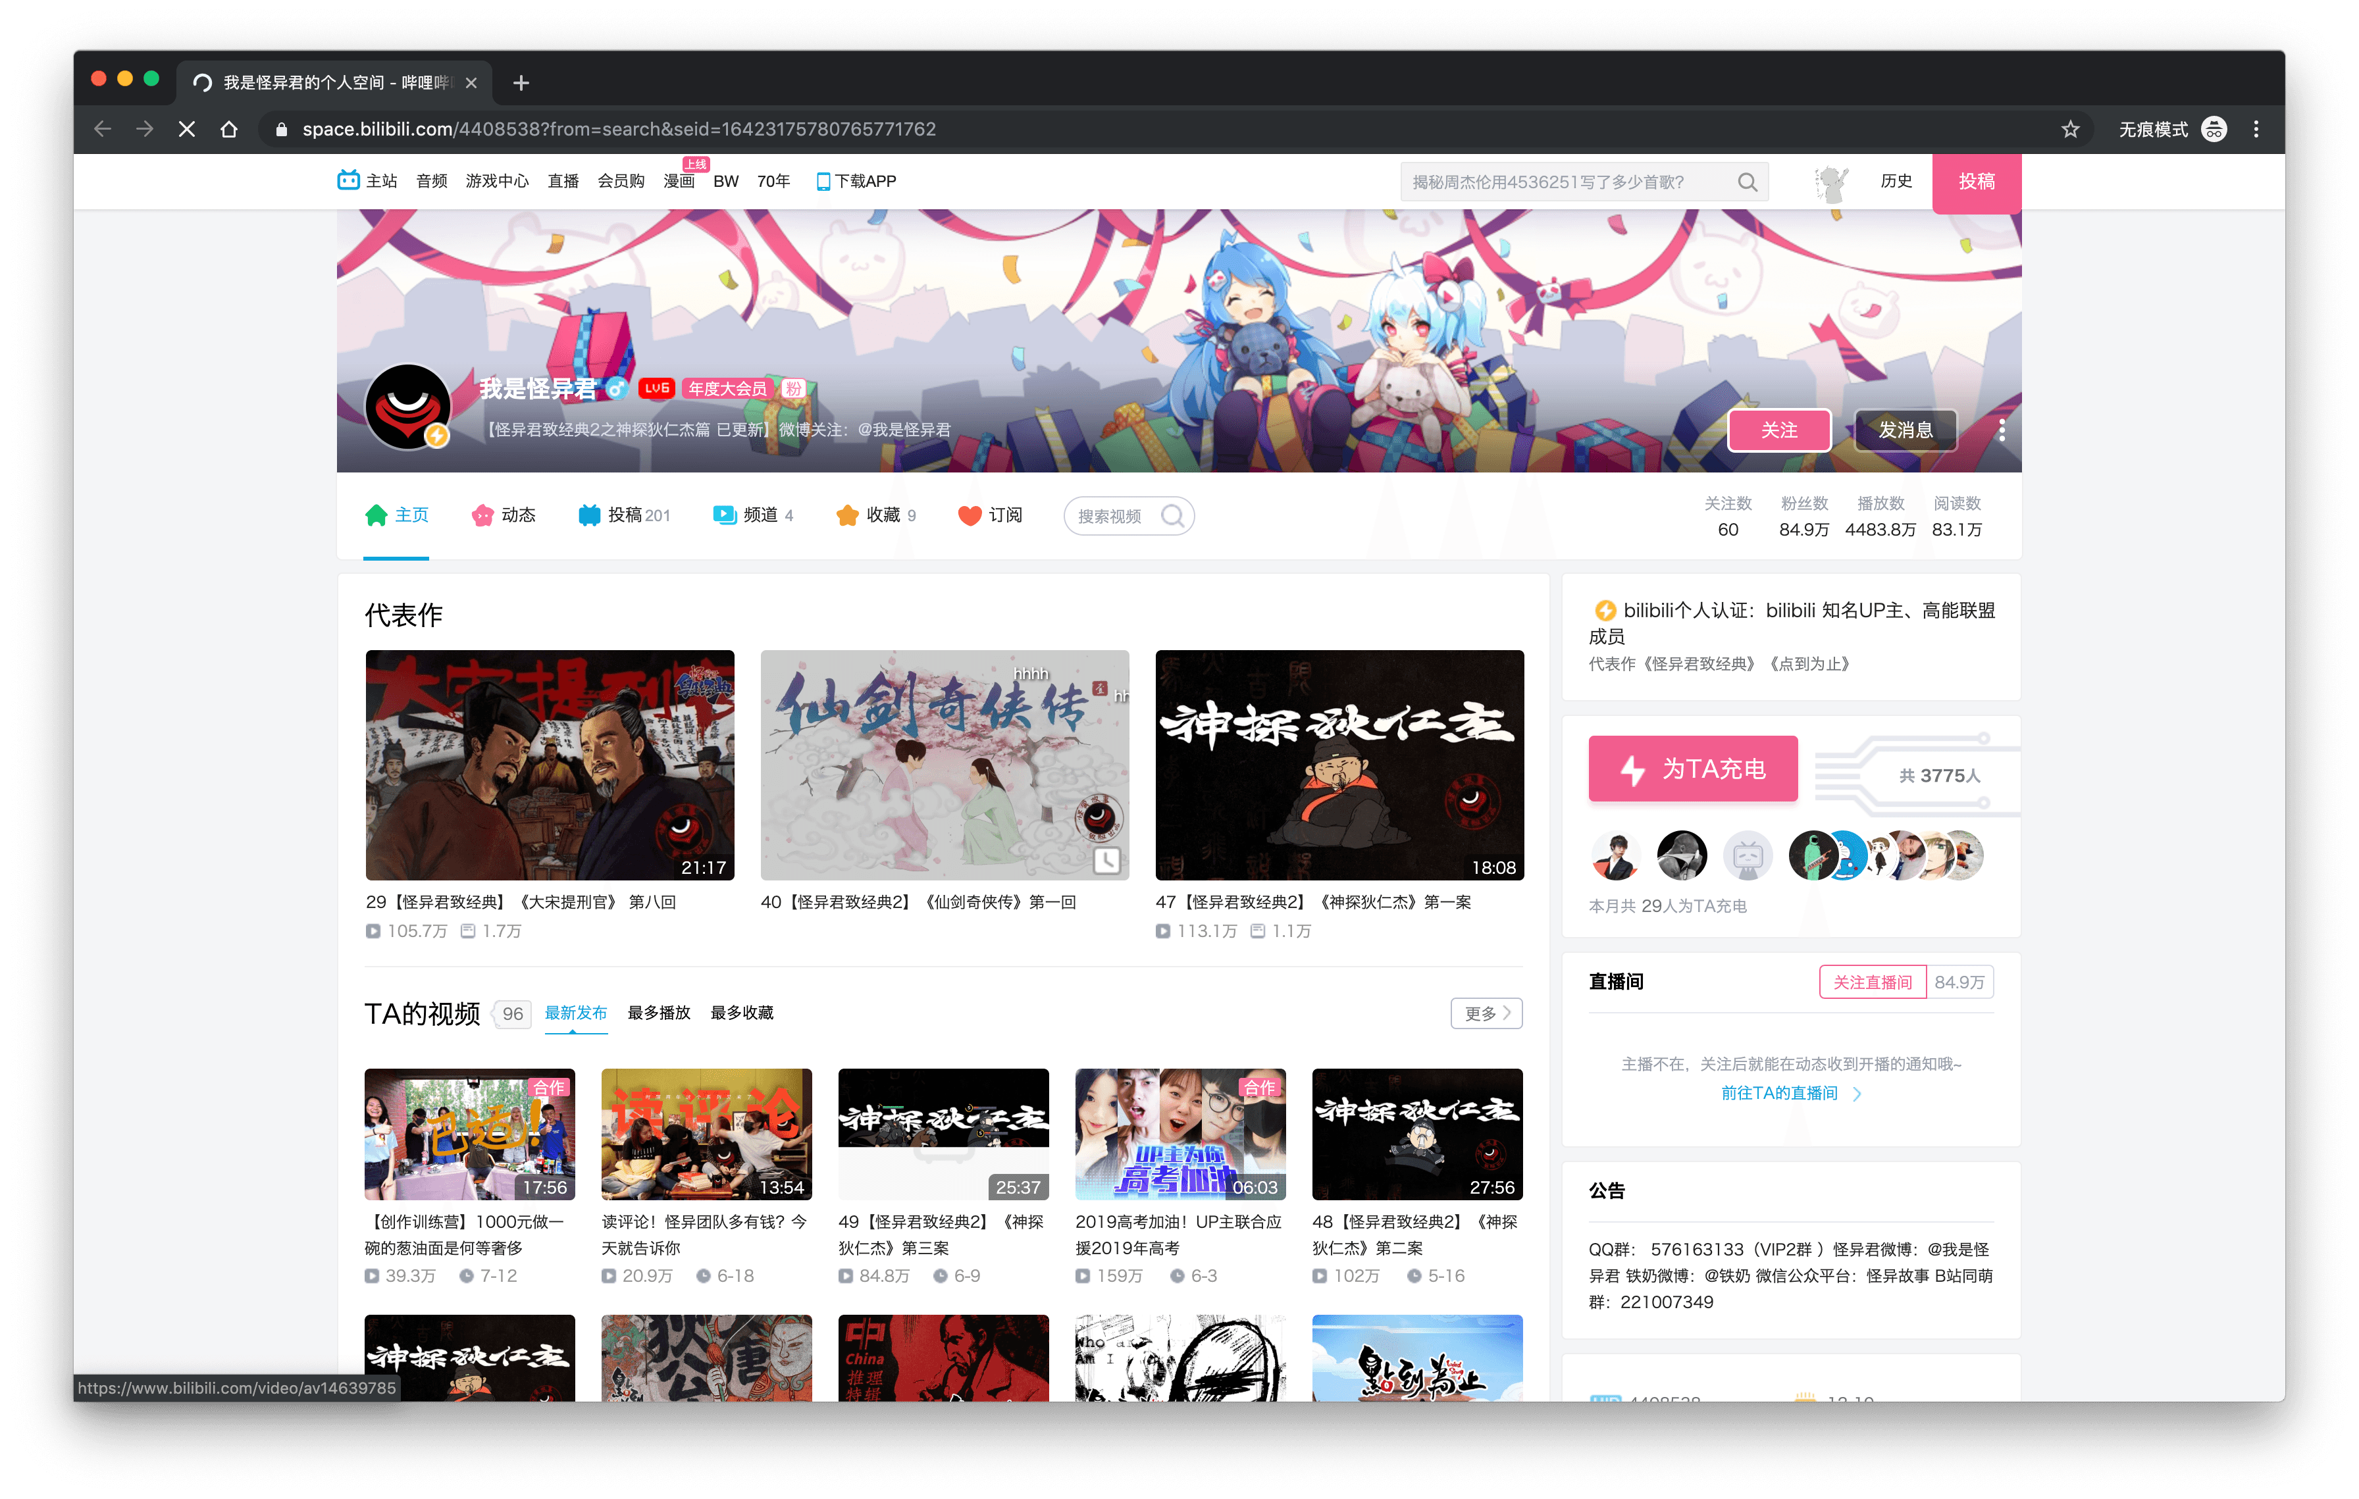Stop page loading with X button
The height and width of the screenshot is (1499, 2359).
click(187, 129)
